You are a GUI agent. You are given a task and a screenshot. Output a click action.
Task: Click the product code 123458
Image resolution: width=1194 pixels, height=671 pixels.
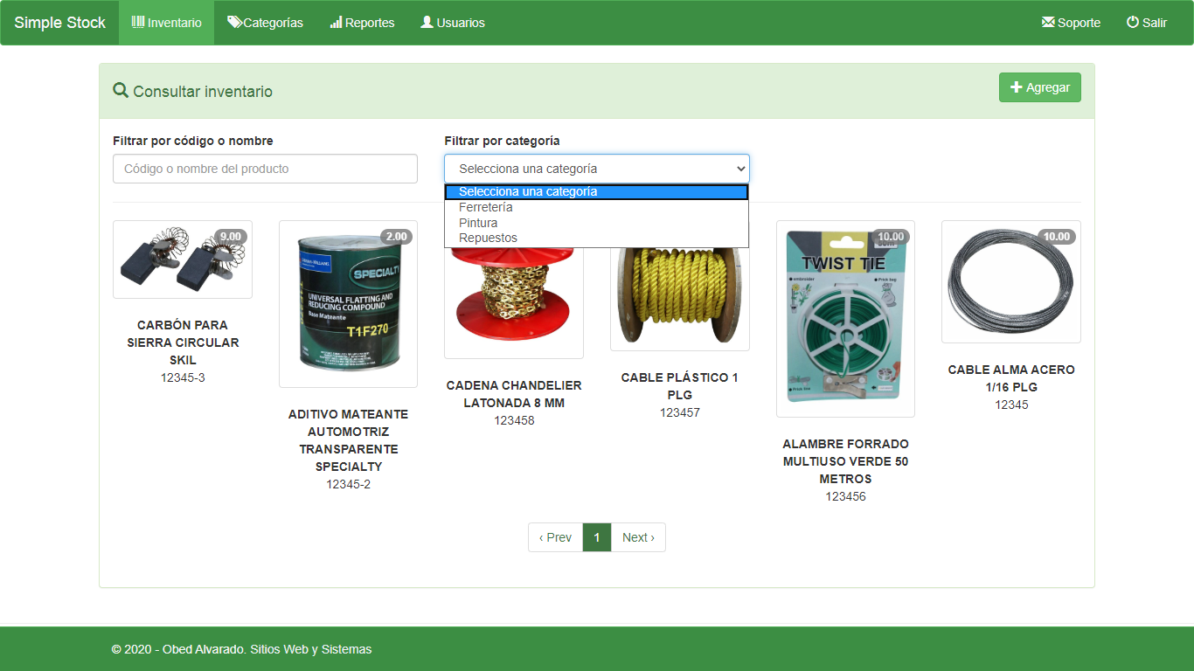[514, 420]
